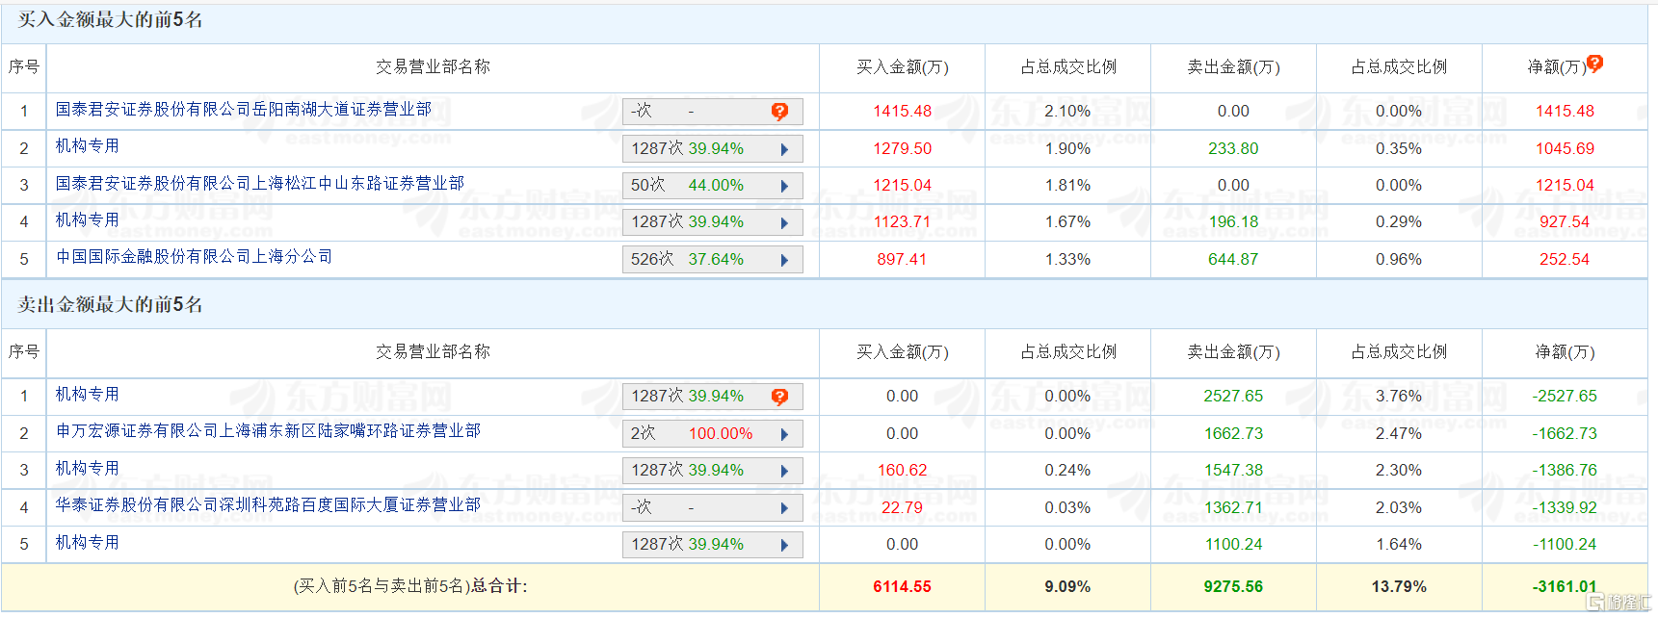1658x618 pixels.
Task: Open 国泰君安证券股份有限公司岳阳南湖大道证券营业部 link
Action: point(244,109)
